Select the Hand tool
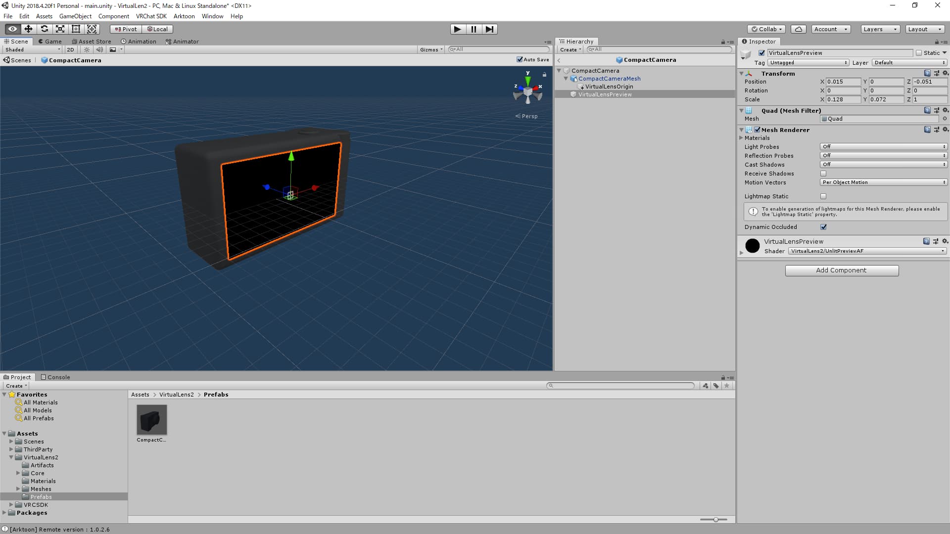The width and height of the screenshot is (950, 534). click(12, 29)
